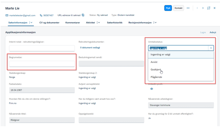
Task: Open the Kommentarer tab
Action: [x=73, y=23]
